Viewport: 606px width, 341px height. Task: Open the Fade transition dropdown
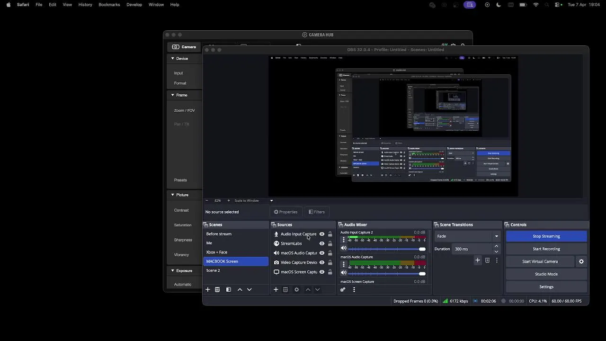(468, 236)
